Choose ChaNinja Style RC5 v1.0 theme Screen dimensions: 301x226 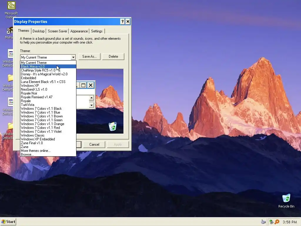(48, 70)
